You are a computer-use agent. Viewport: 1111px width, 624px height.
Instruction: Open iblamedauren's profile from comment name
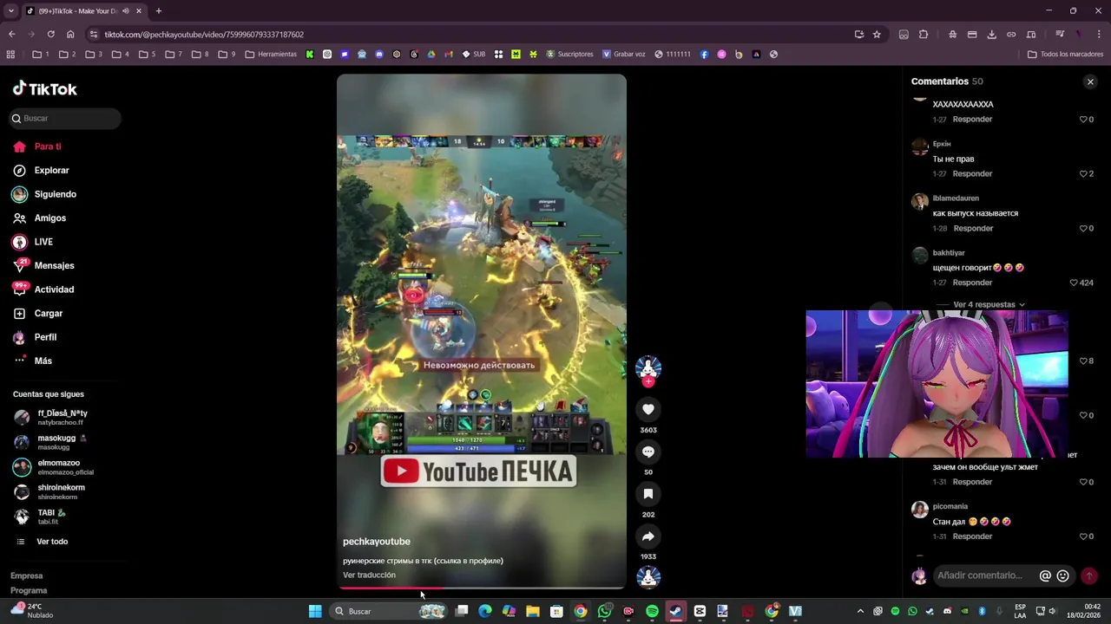point(956,198)
